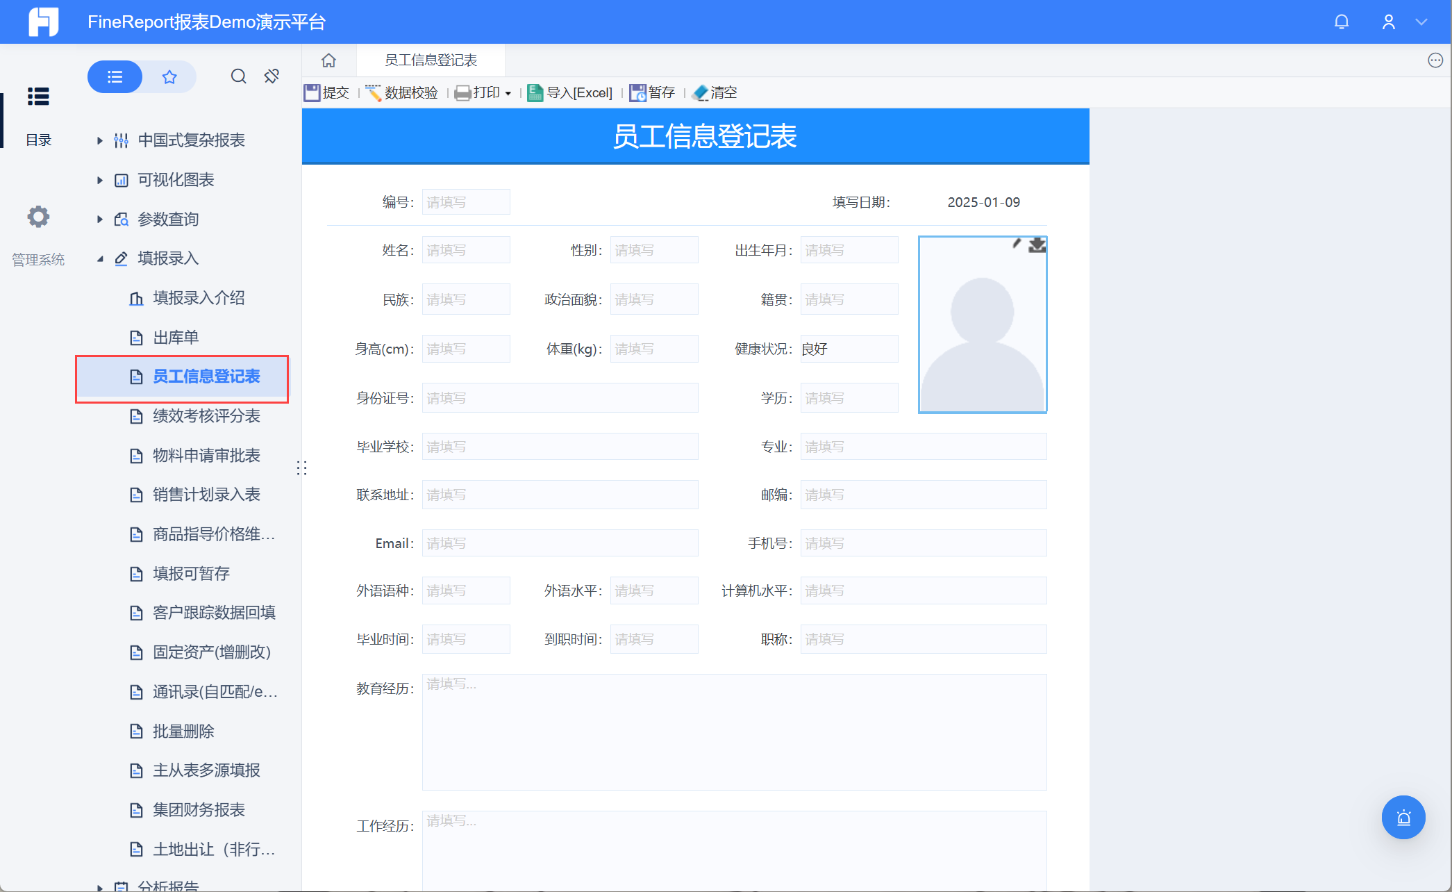
Task: Click the 提交 submit button
Action: pyautogui.click(x=327, y=93)
